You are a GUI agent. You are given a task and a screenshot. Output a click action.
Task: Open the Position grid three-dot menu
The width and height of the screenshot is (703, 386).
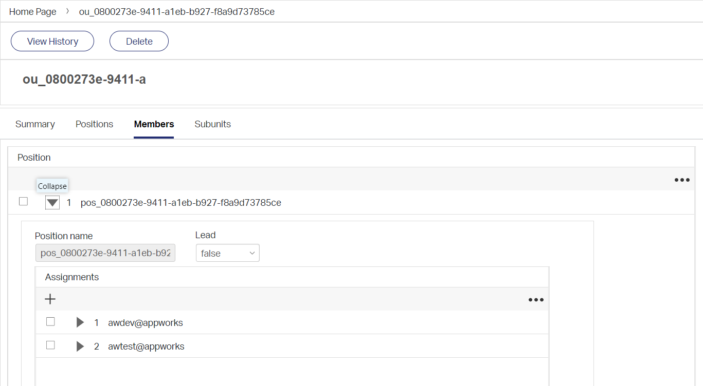coord(681,180)
